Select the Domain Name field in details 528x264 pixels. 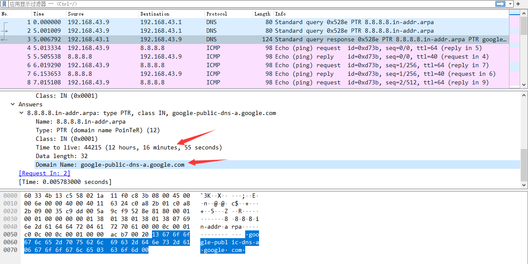click(x=111, y=165)
